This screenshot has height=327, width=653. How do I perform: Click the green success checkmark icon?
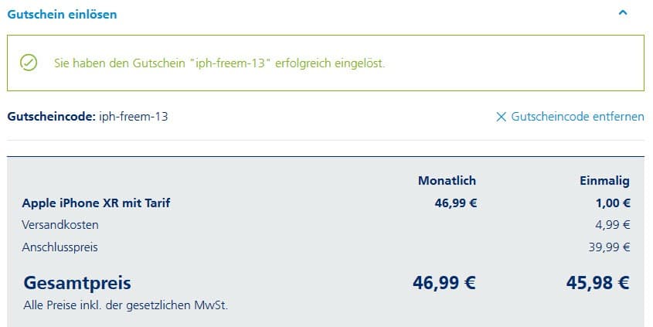(29, 63)
